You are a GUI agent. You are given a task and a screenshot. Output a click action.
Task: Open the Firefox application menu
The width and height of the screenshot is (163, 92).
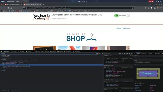pos(161,8)
